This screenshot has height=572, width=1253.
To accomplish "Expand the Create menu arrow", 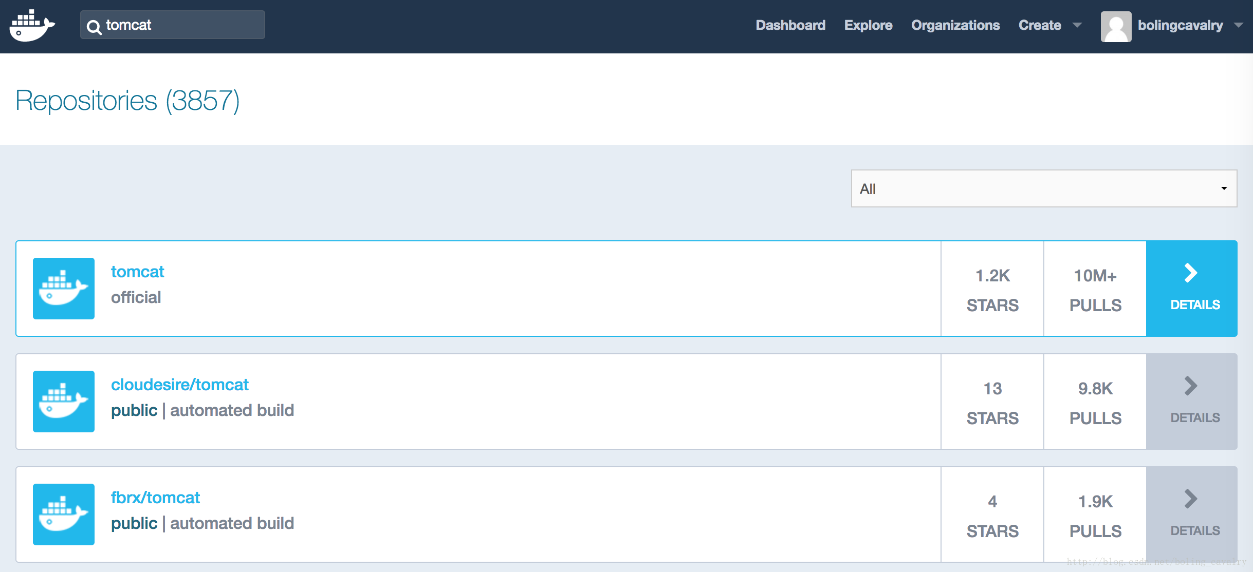I will pyautogui.click(x=1077, y=25).
